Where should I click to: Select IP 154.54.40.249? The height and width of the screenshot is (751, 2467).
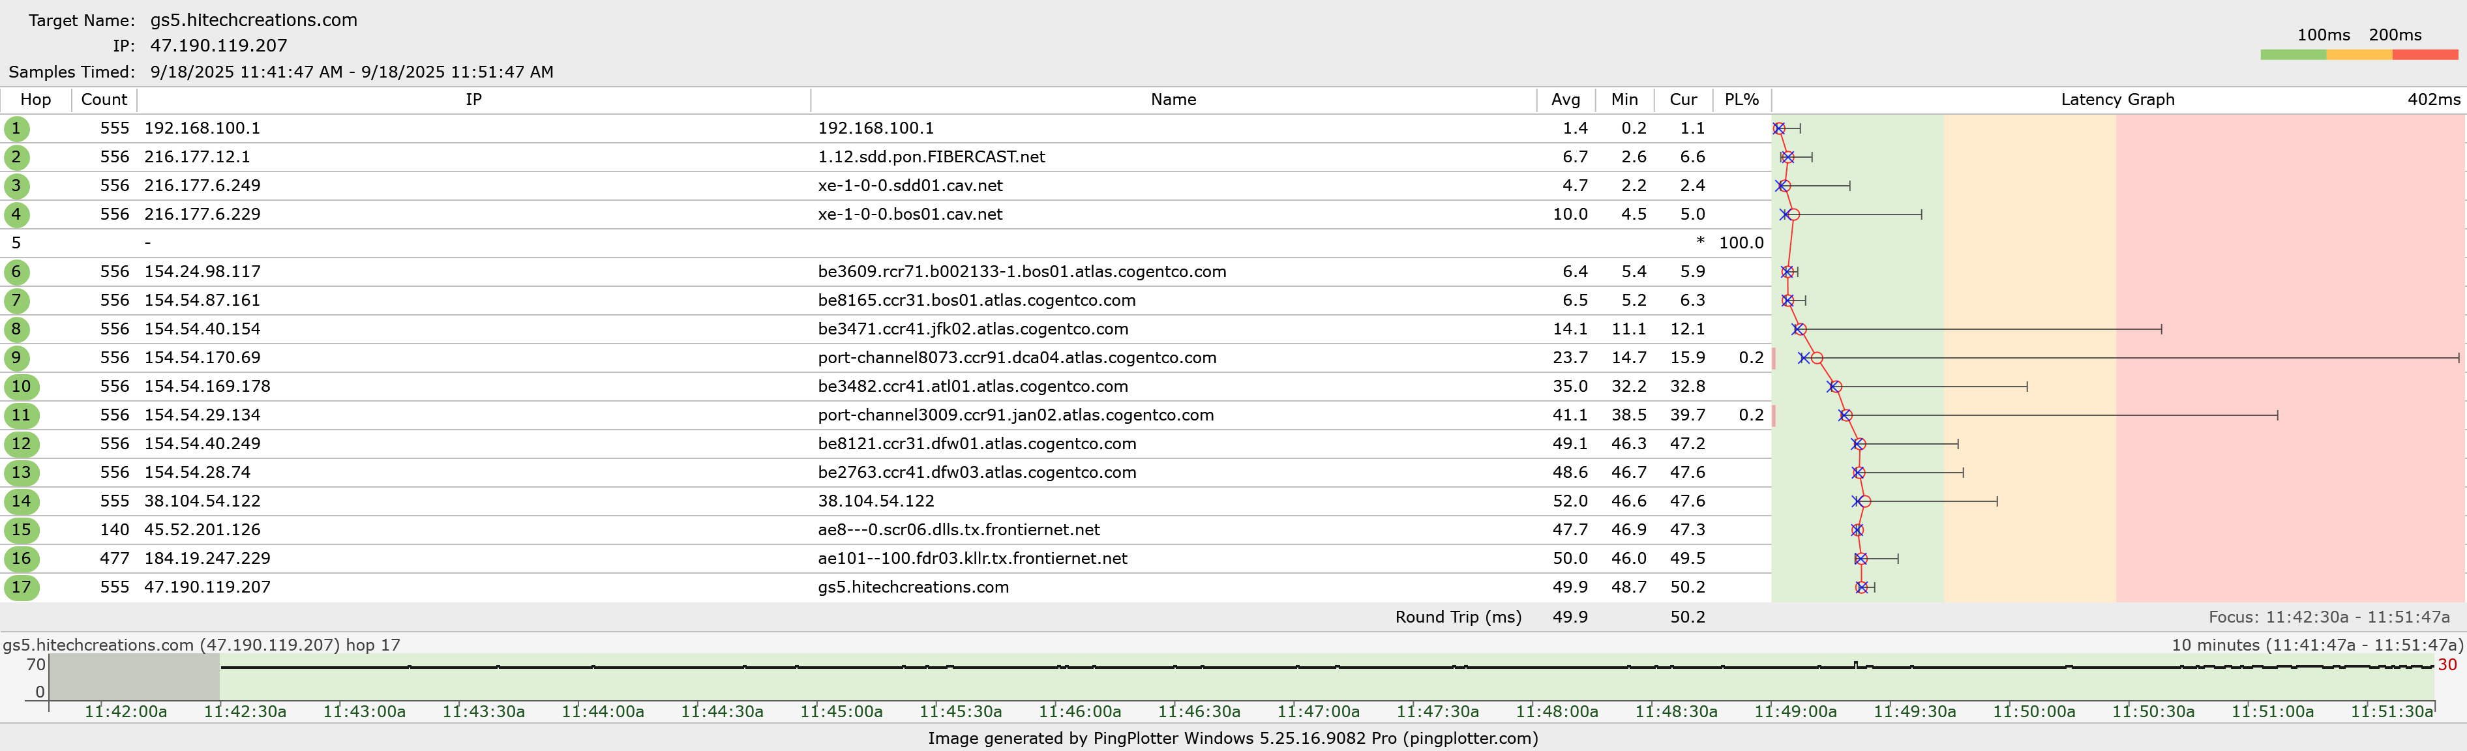tap(202, 445)
